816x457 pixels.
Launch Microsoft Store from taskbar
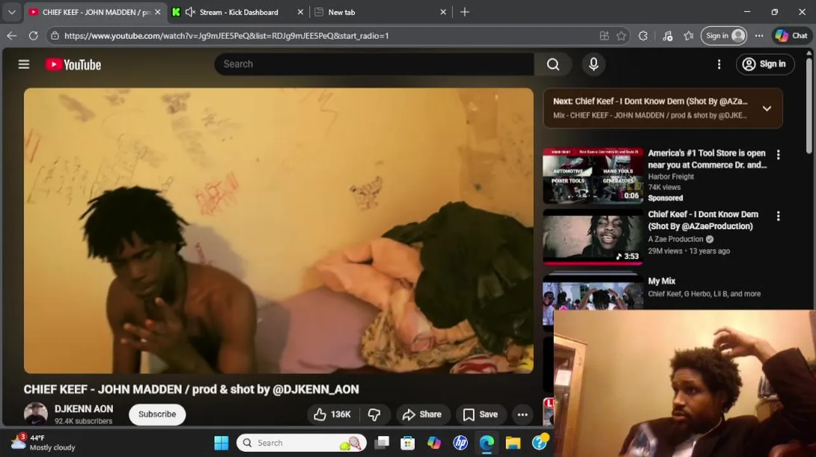tap(407, 442)
